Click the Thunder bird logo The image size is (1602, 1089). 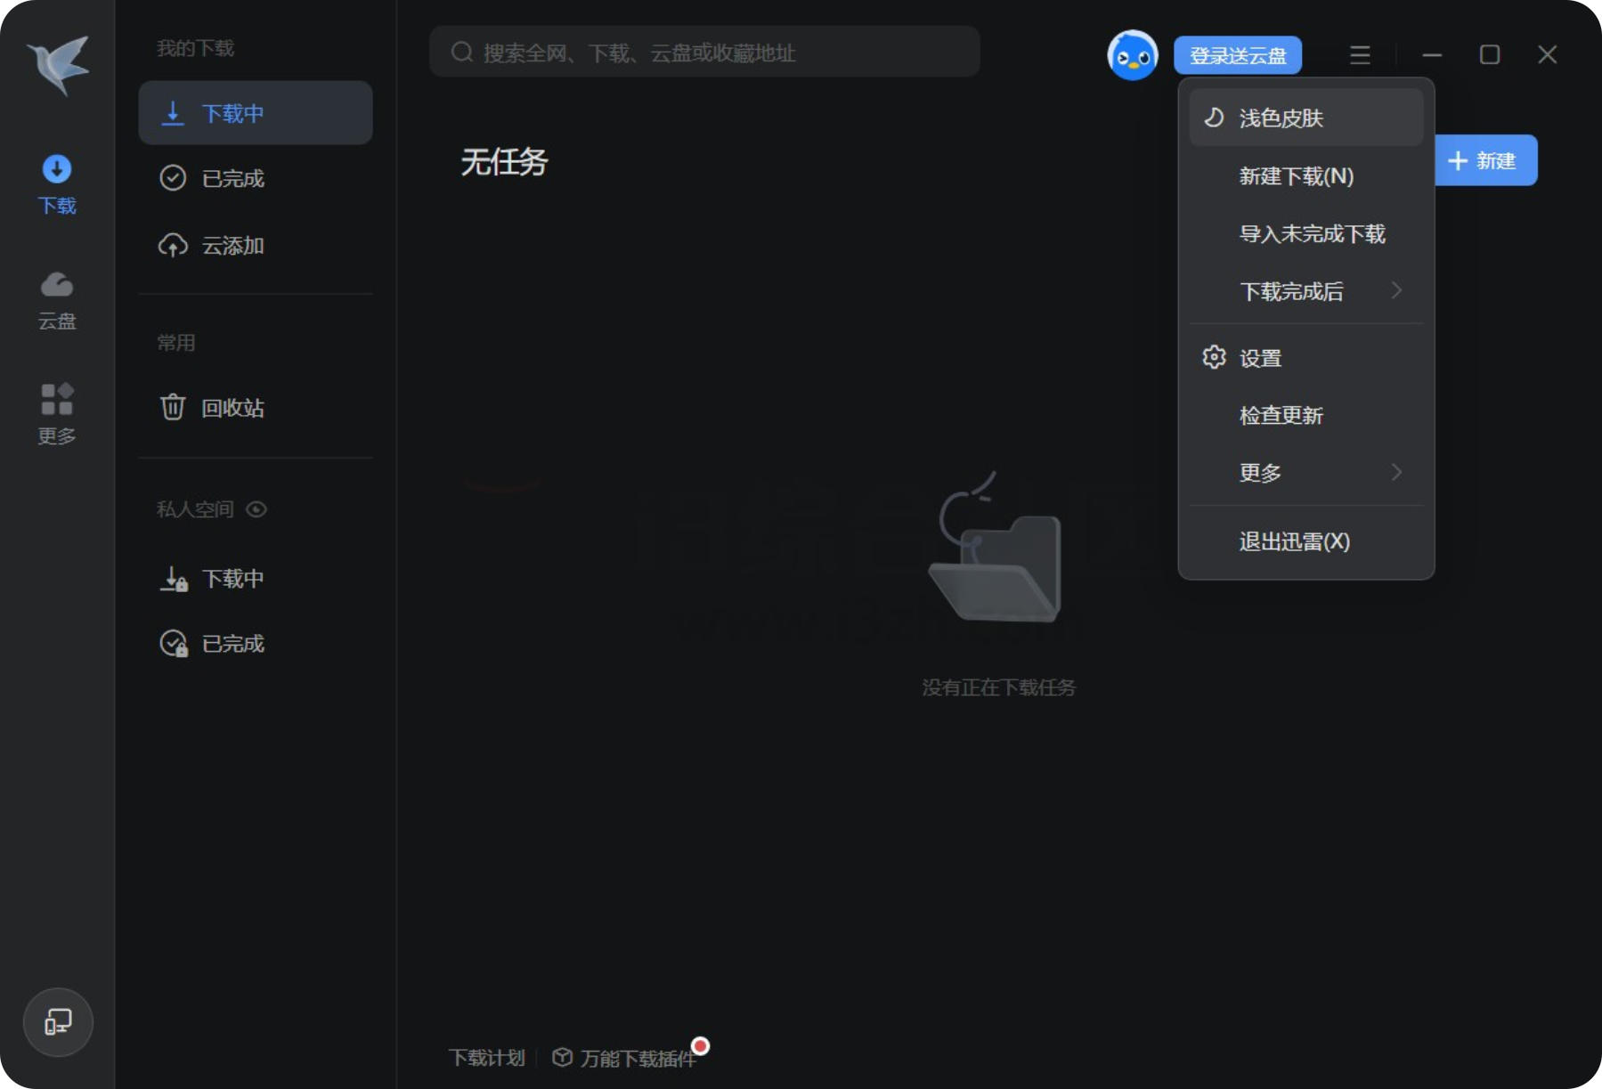pos(56,64)
